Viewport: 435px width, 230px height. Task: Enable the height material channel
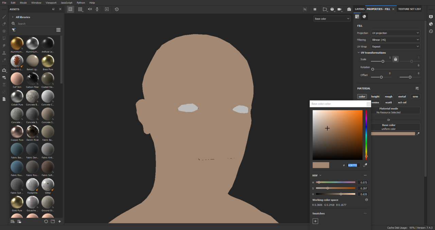click(375, 96)
